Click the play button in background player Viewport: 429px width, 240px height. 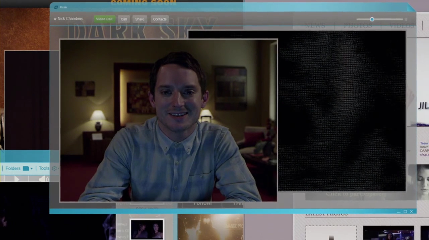[x=17, y=179]
